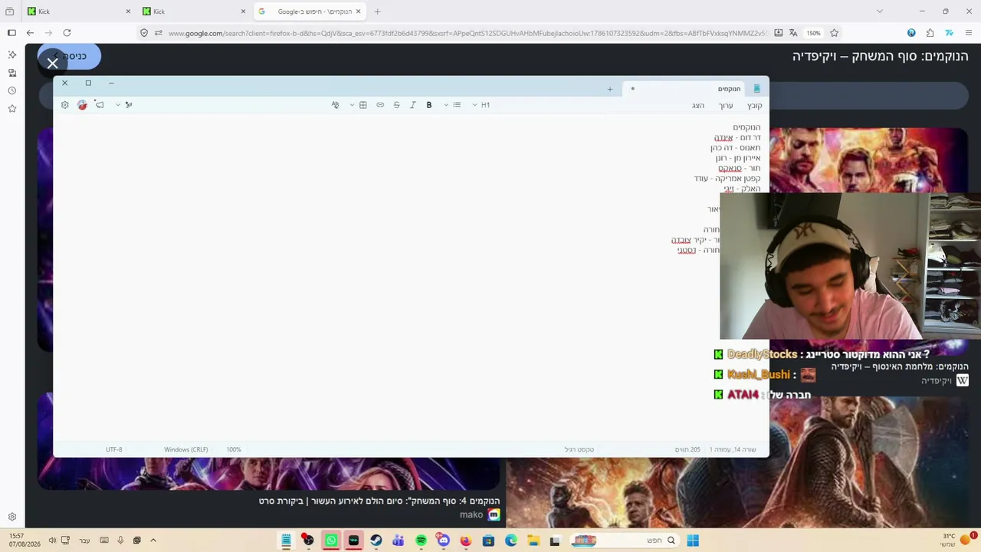Viewport: 981px width, 552px height.
Task: Open the tracking protection shield icon
Action: pos(144,33)
